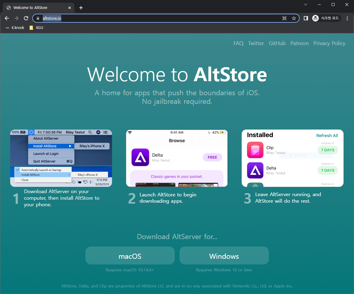Click Automatically Launch at Startup checkmark item

tap(43, 170)
